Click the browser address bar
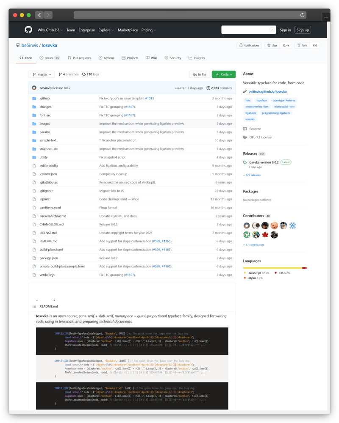The image size is (339, 423). (190, 15)
